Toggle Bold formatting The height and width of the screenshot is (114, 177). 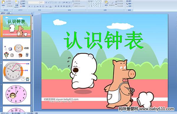pos(29,7)
